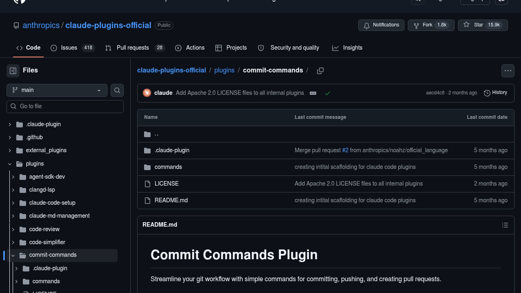Open the Pull requests tab
The height and width of the screenshot is (293, 521).
click(132, 48)
